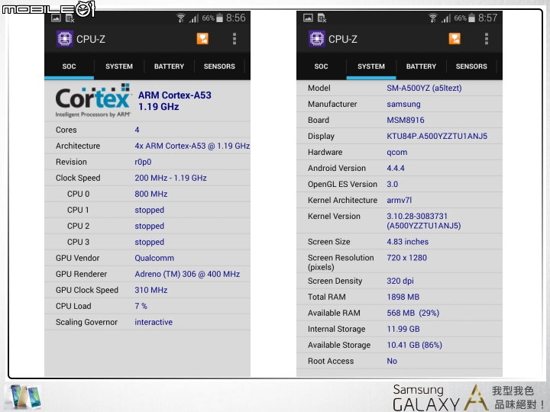Viewport: 550px width, 412px height.
Task: Click Internal Storage 11.99 GB
Action: pyautogui.click(x=403, y=330)
